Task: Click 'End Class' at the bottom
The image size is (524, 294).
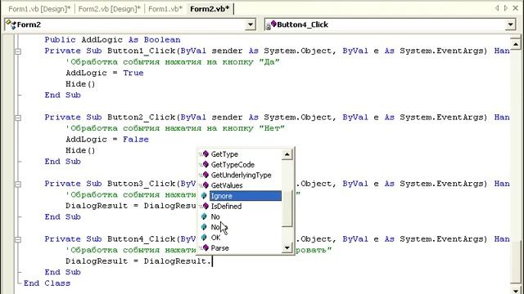Action: pos(47,283)
